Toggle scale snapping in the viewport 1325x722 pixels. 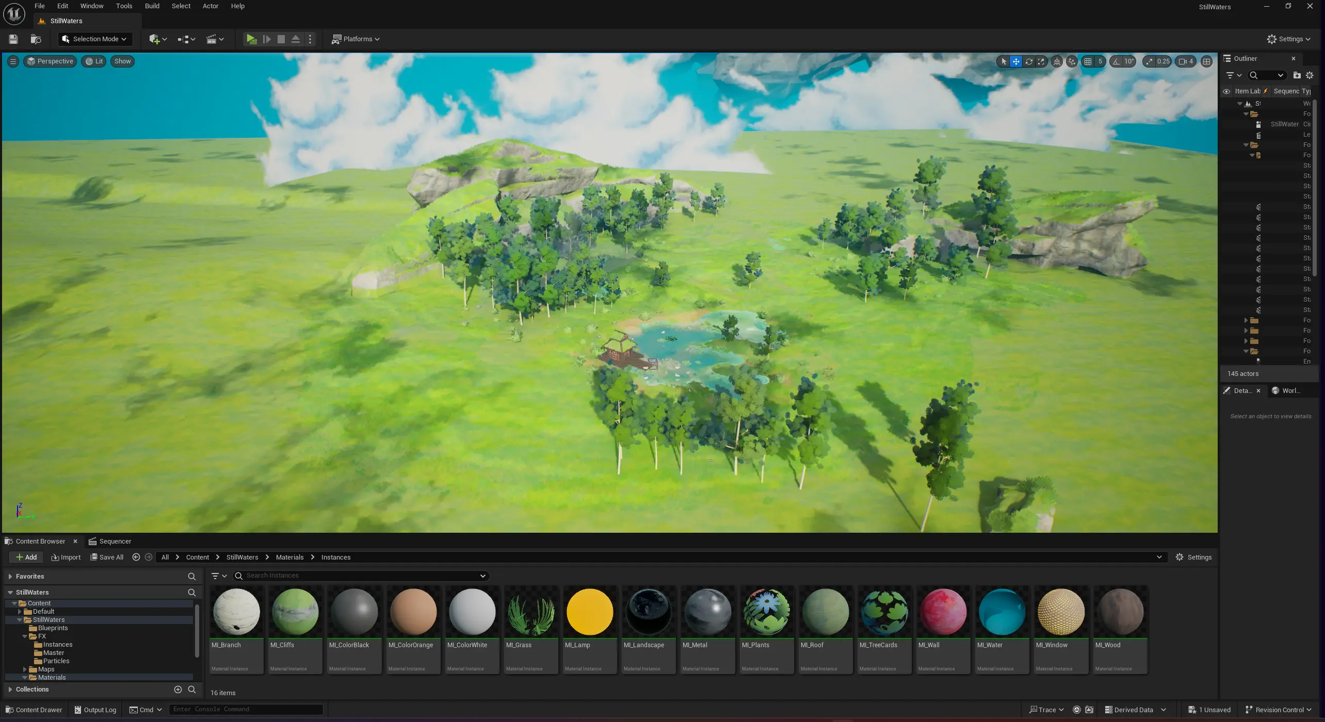[x=1149, y=61]
